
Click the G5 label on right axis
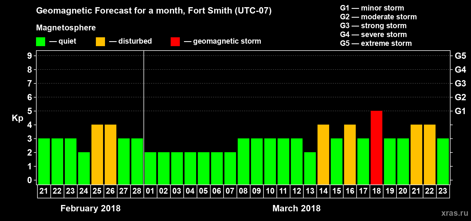(x=460, y=56)
